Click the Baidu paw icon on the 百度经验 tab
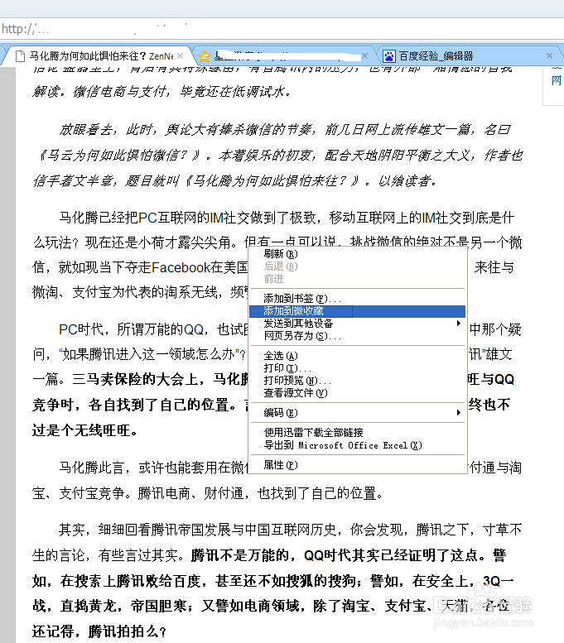Image resolution: width=564 pixels, height=643 pixels. (388, 55)
